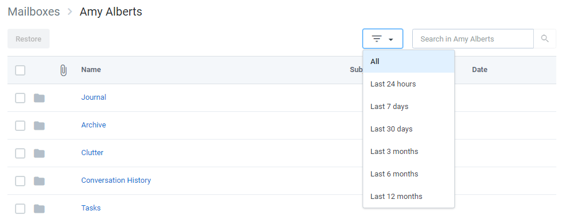This screenshot has width=569, height=222.
Task: Click the Journal folder icon
Action: pyautogui.click(x=39, y=98)
